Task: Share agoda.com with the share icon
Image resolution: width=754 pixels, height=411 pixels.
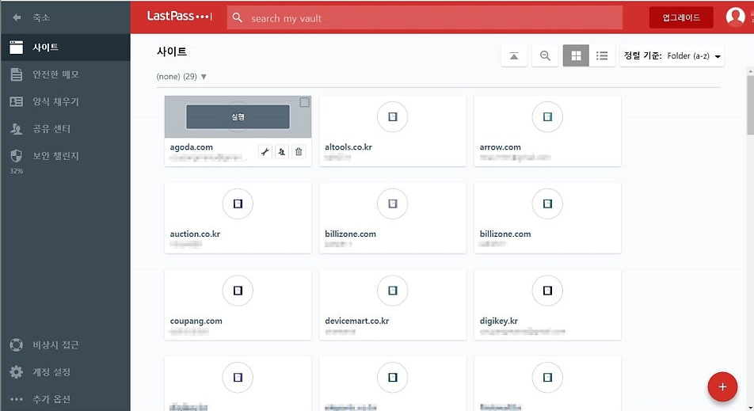Action: click(x=282, y=152)
